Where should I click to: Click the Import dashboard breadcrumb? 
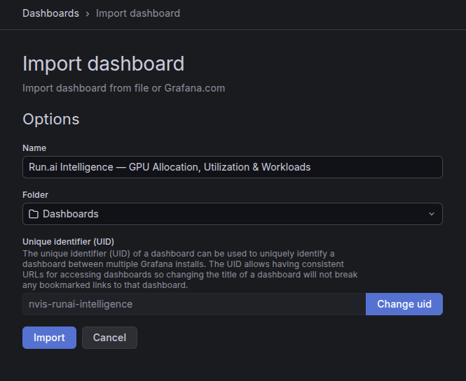(x=138, y=13)
